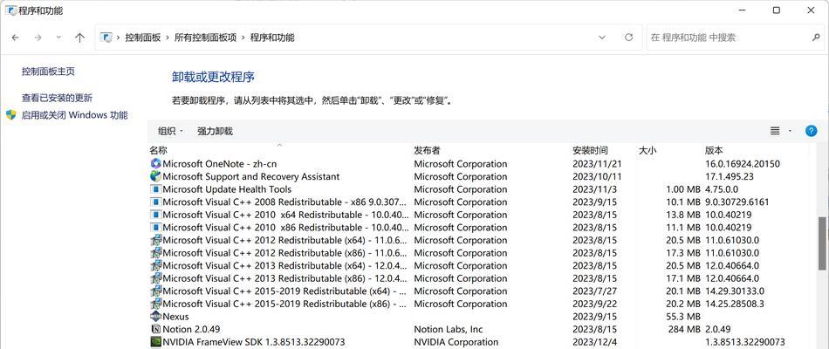
Task: Go up one level with Up arrow
Action: [x=79, y=38]
